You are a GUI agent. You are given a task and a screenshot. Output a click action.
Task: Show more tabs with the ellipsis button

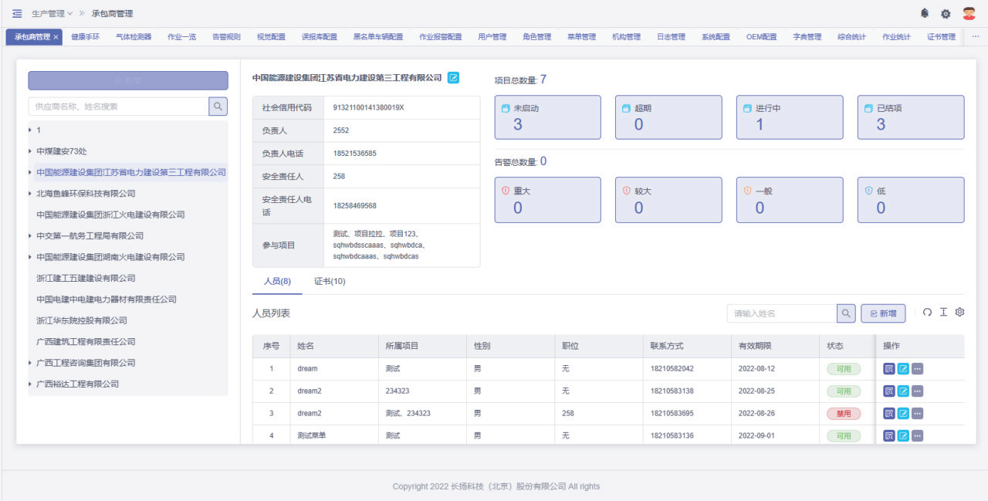(975, 37)
